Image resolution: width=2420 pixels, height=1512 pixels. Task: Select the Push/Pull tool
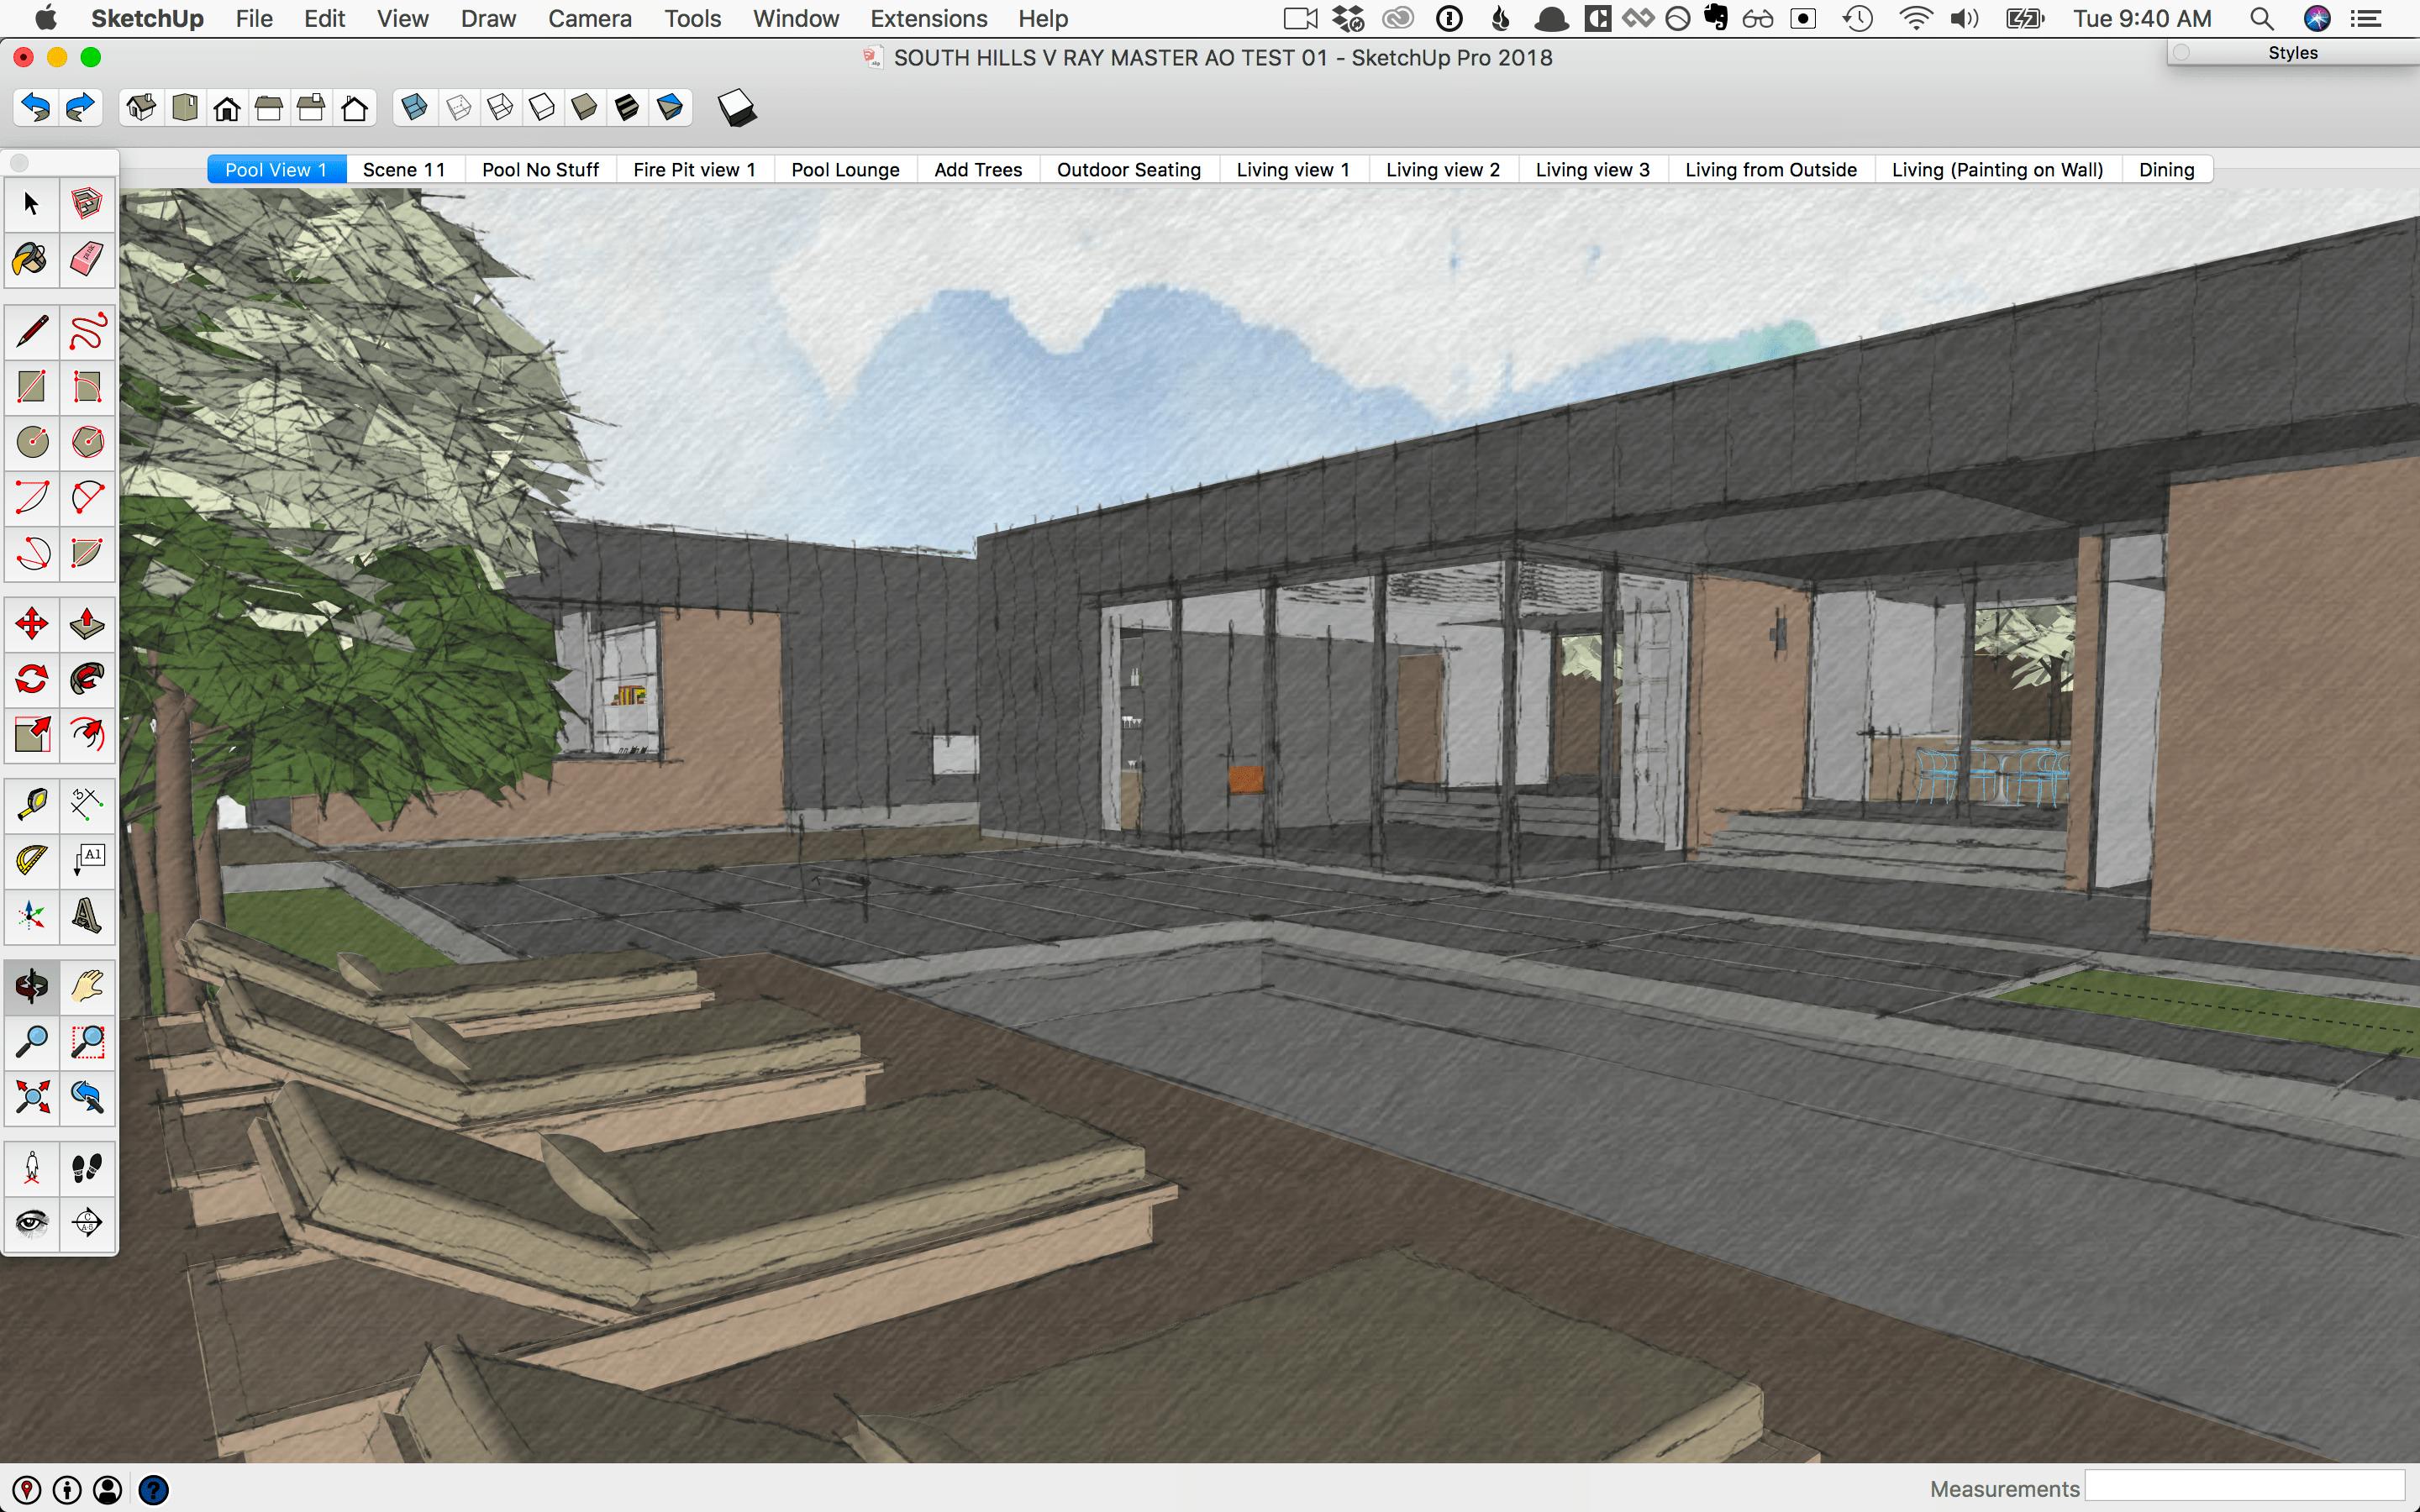(x=88, y=625)
